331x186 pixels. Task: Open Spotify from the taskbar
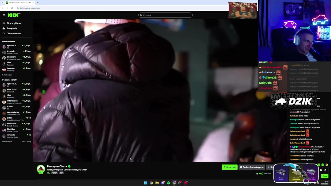coord(168,183)
